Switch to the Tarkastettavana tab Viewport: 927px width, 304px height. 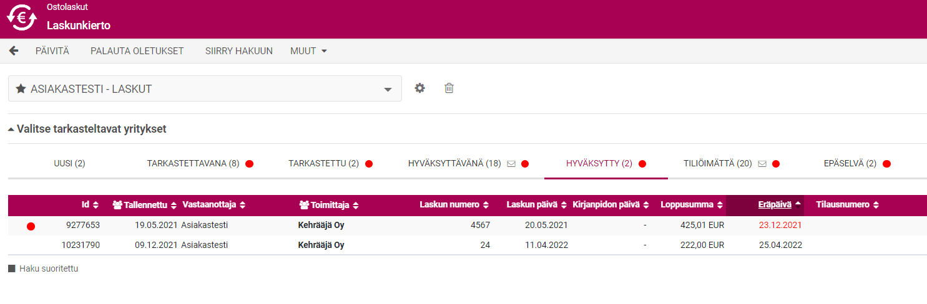tap(193, 164)
